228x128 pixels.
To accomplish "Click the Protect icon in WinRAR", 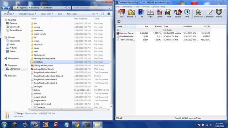I will point(219,14).
